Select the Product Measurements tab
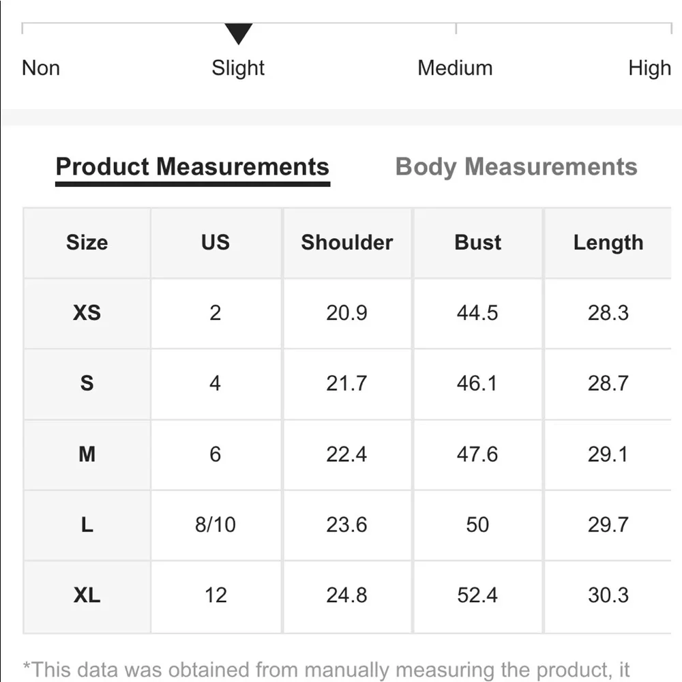This screenshot has height=682, width=682. pos(192,167)
